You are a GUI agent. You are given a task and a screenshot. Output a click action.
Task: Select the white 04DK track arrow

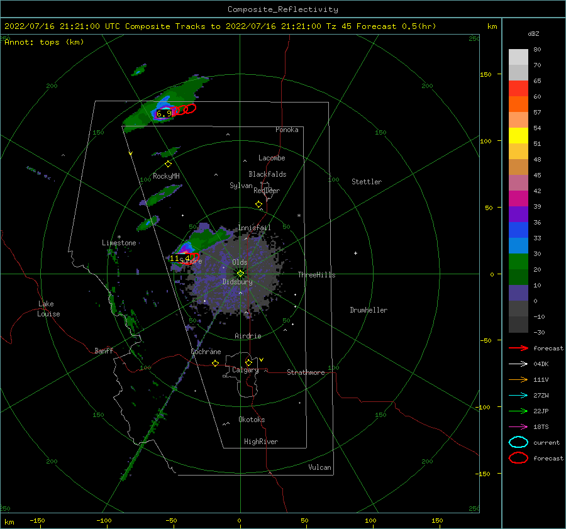(x=518, y=364)
